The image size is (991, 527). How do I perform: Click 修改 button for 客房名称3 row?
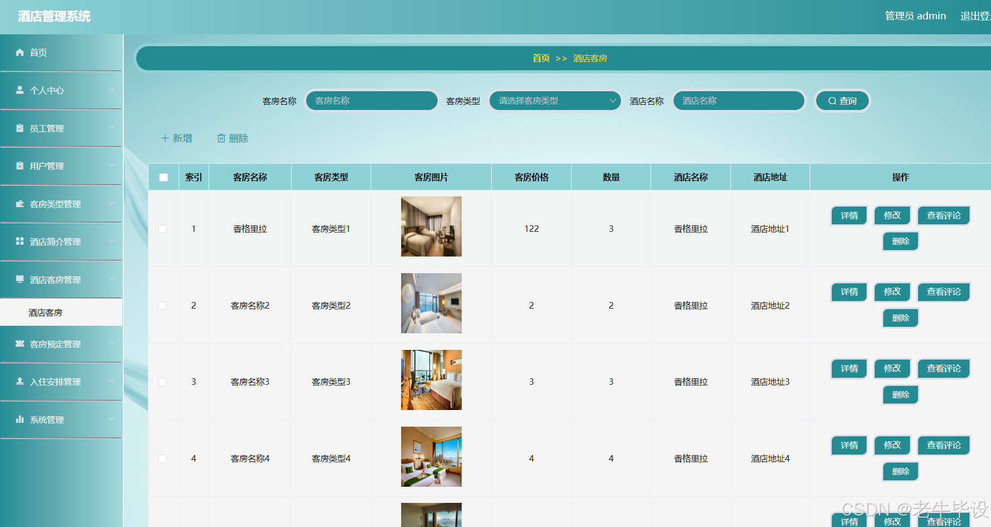point(892,369)
